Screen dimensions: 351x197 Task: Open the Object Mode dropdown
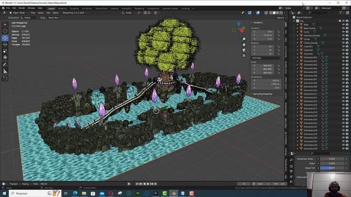19,13
